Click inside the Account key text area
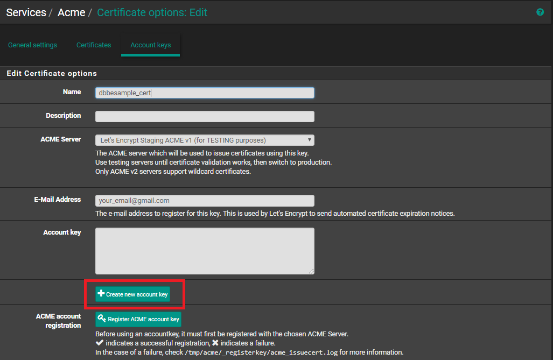This screenshot has width=553, height=360. pyautogui.click(x=205, y=251)
